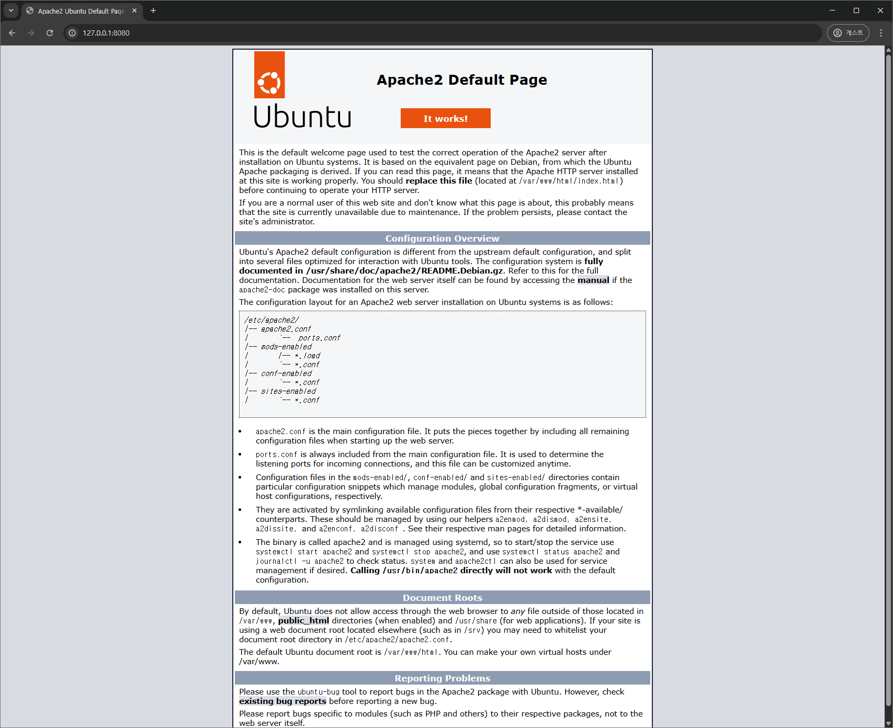
Task: Reload the page with refresh icon
Action: click(x=50, y=33)
